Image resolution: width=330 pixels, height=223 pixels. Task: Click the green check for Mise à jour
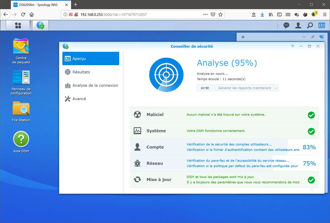coord(311,180)
